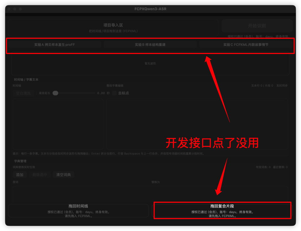Image resolution: width=301 pixels, height=231 pixels.
Task: Click 实验C FCPXML内联故事情节 button
Action: 245,45
